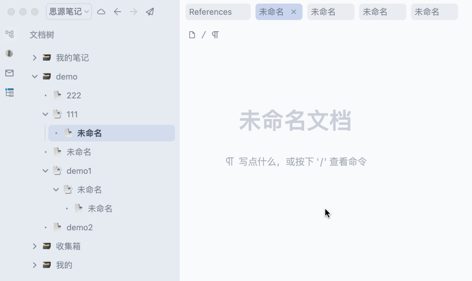Expand the 我的 notebook

click(x=35, y=265)
